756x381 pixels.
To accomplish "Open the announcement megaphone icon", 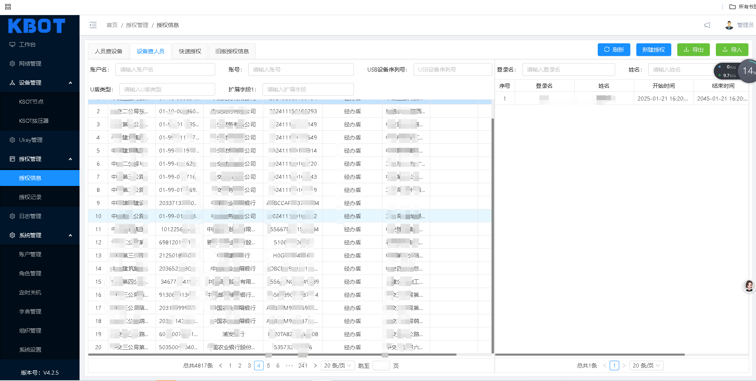I will pos(707,25).
